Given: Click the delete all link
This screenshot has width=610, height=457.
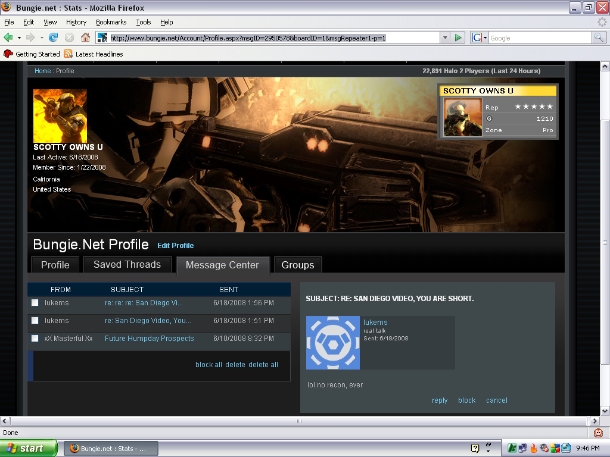Looking at the screenshot, I should point(263,365).
